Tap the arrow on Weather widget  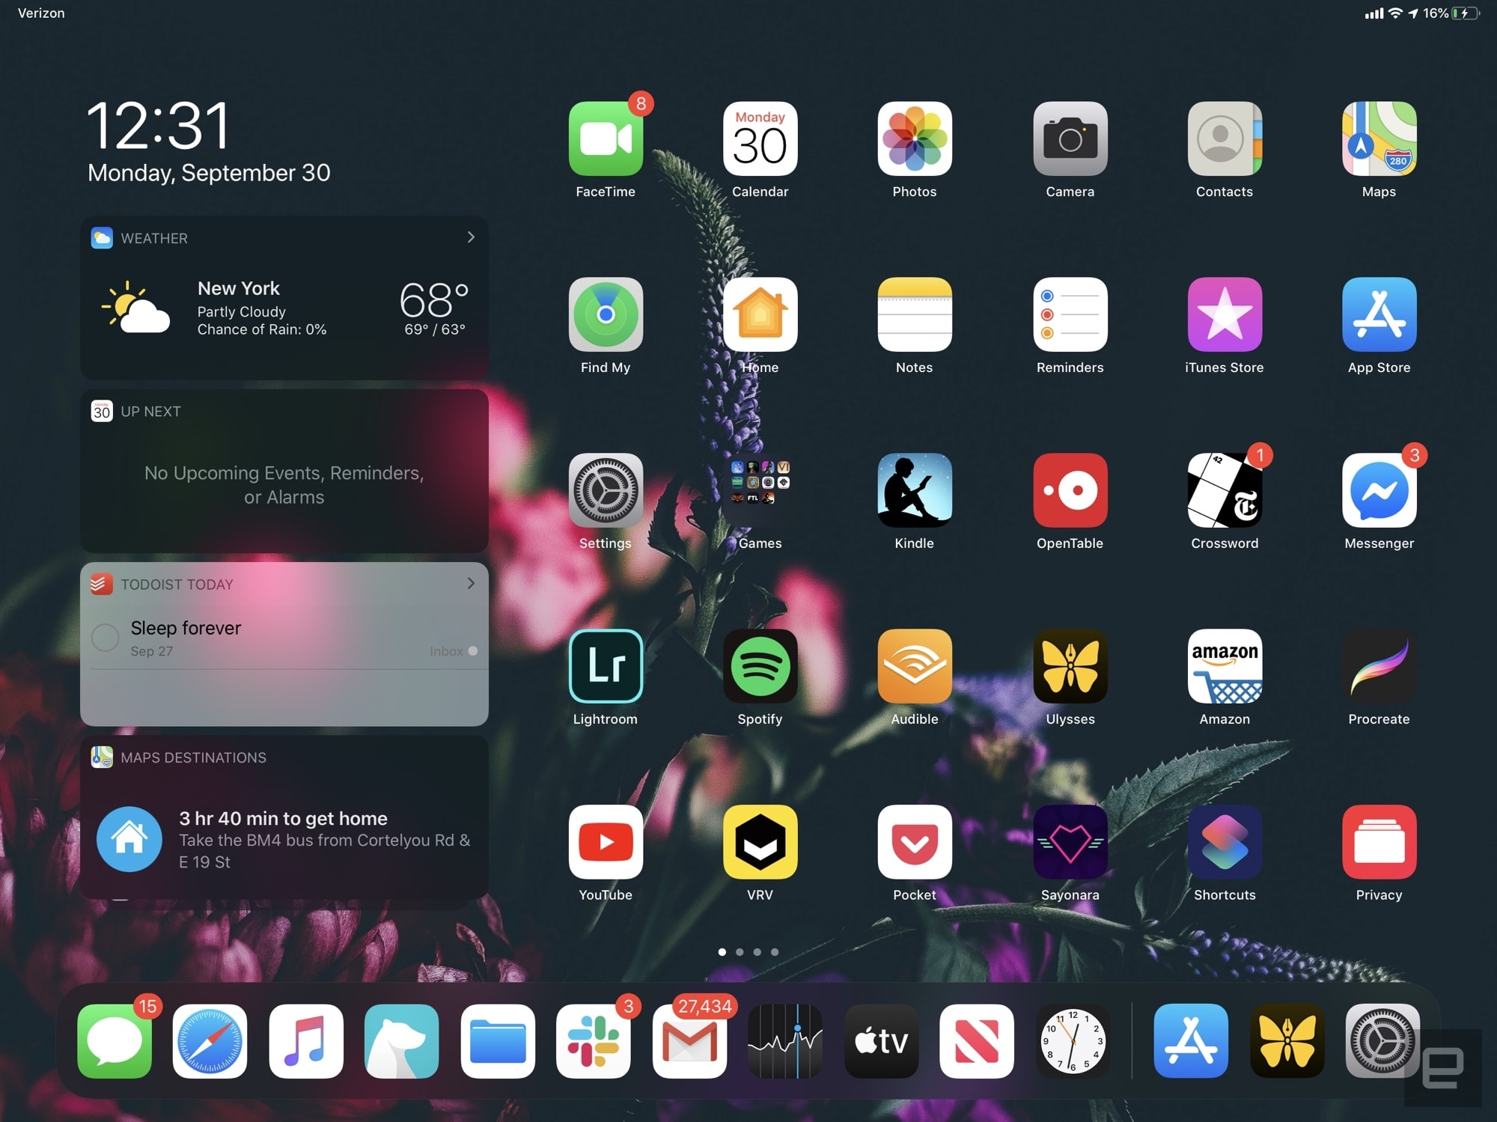pyautogui.click(x=470, y=237)
